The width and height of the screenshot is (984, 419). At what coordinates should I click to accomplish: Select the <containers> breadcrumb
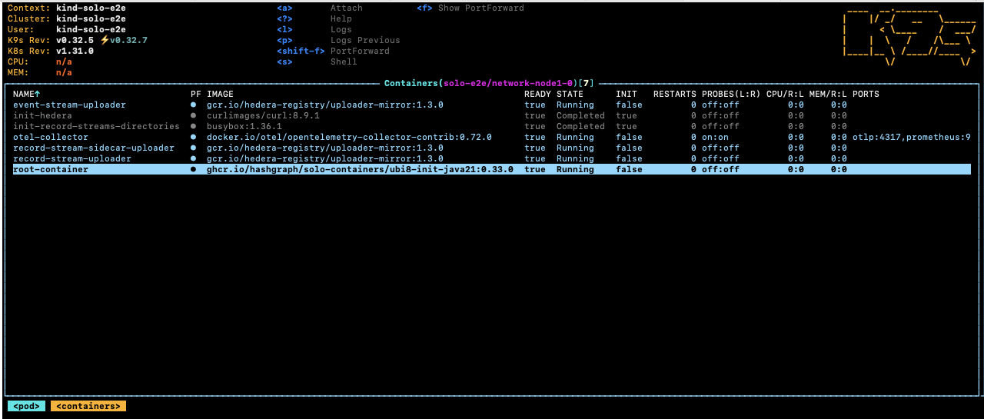point(88,406)
